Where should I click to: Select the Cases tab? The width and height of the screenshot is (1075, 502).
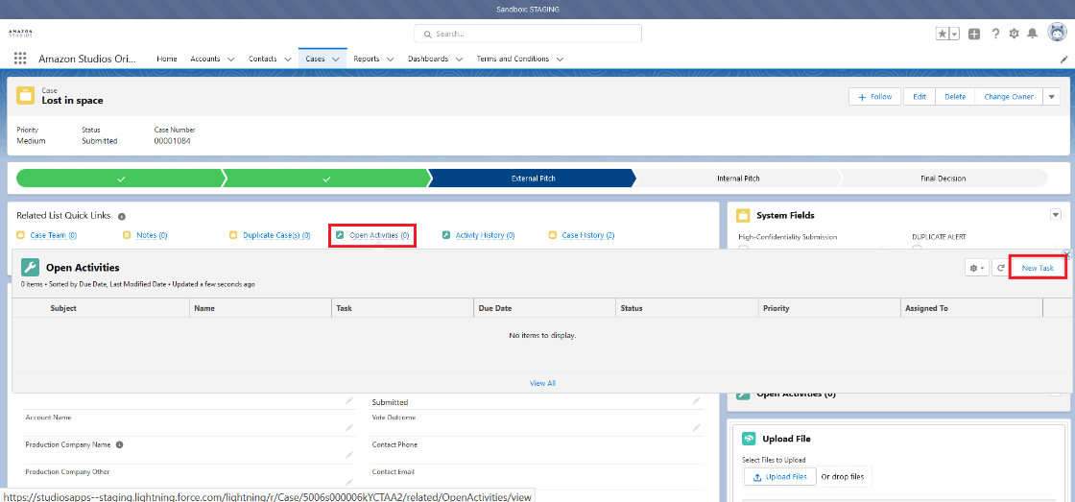[316, 59]
